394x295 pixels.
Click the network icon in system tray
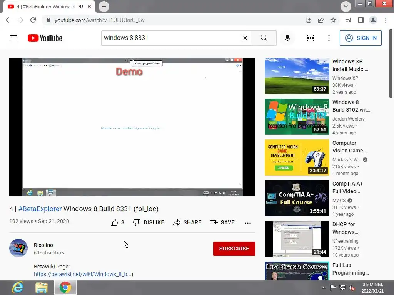click(x=342, y=288)
